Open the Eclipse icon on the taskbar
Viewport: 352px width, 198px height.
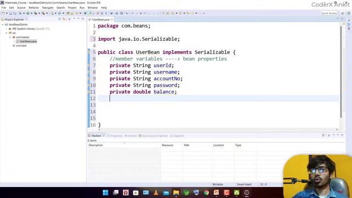click(x=246, y=193)
